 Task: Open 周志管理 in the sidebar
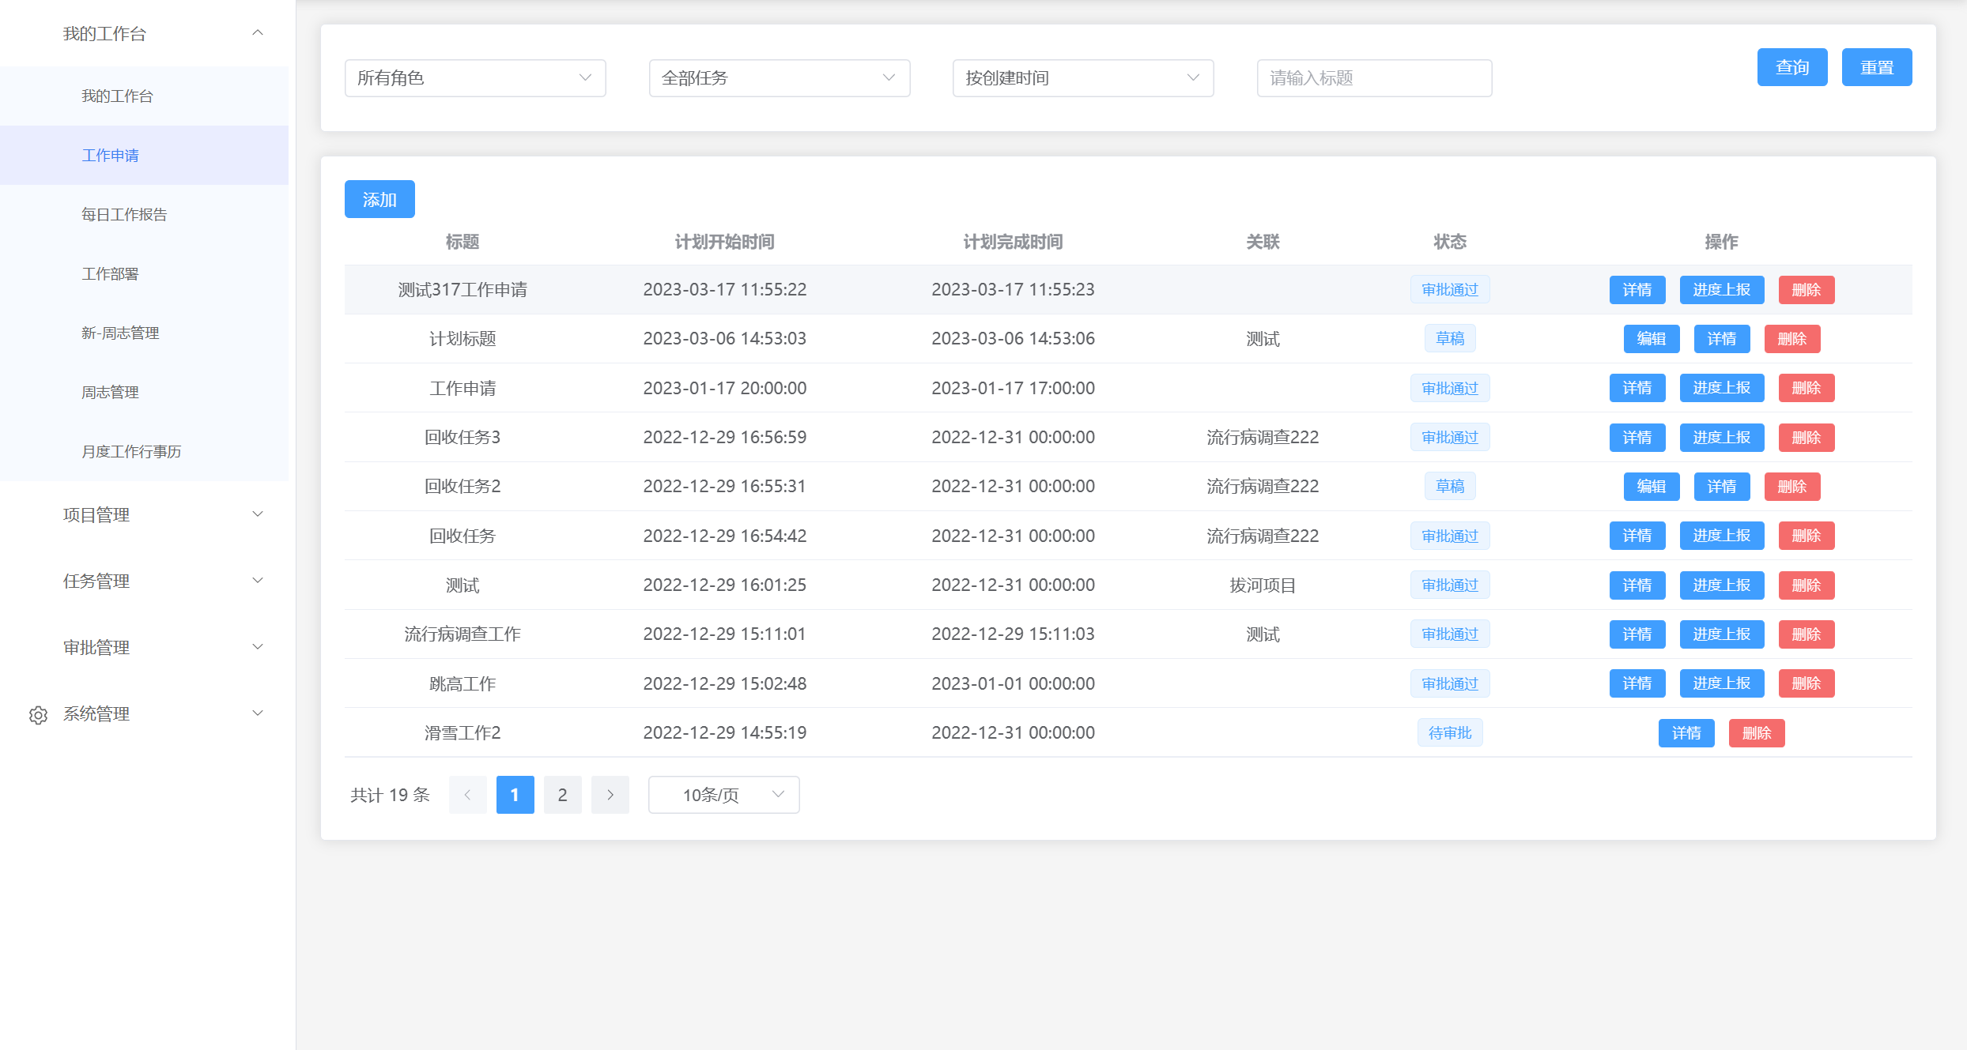click(144, 393)
